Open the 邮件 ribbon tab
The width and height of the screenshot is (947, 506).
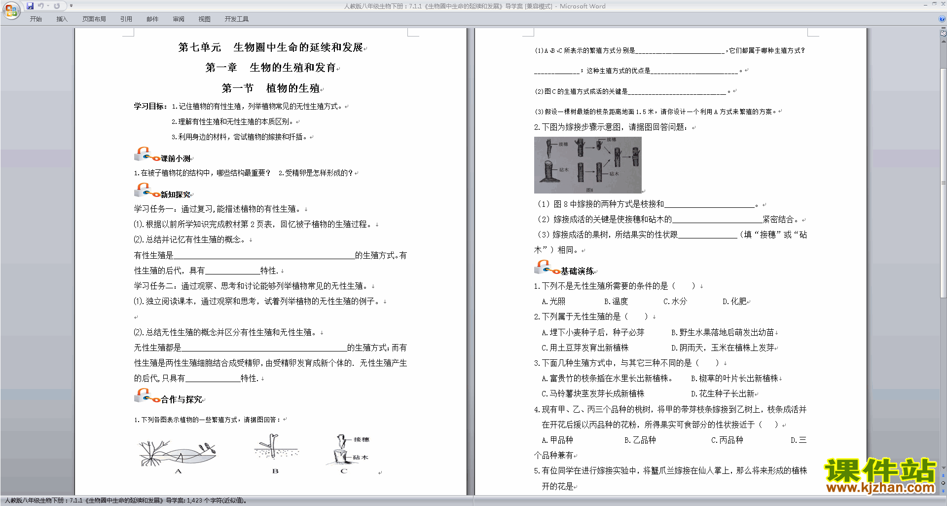152,19
